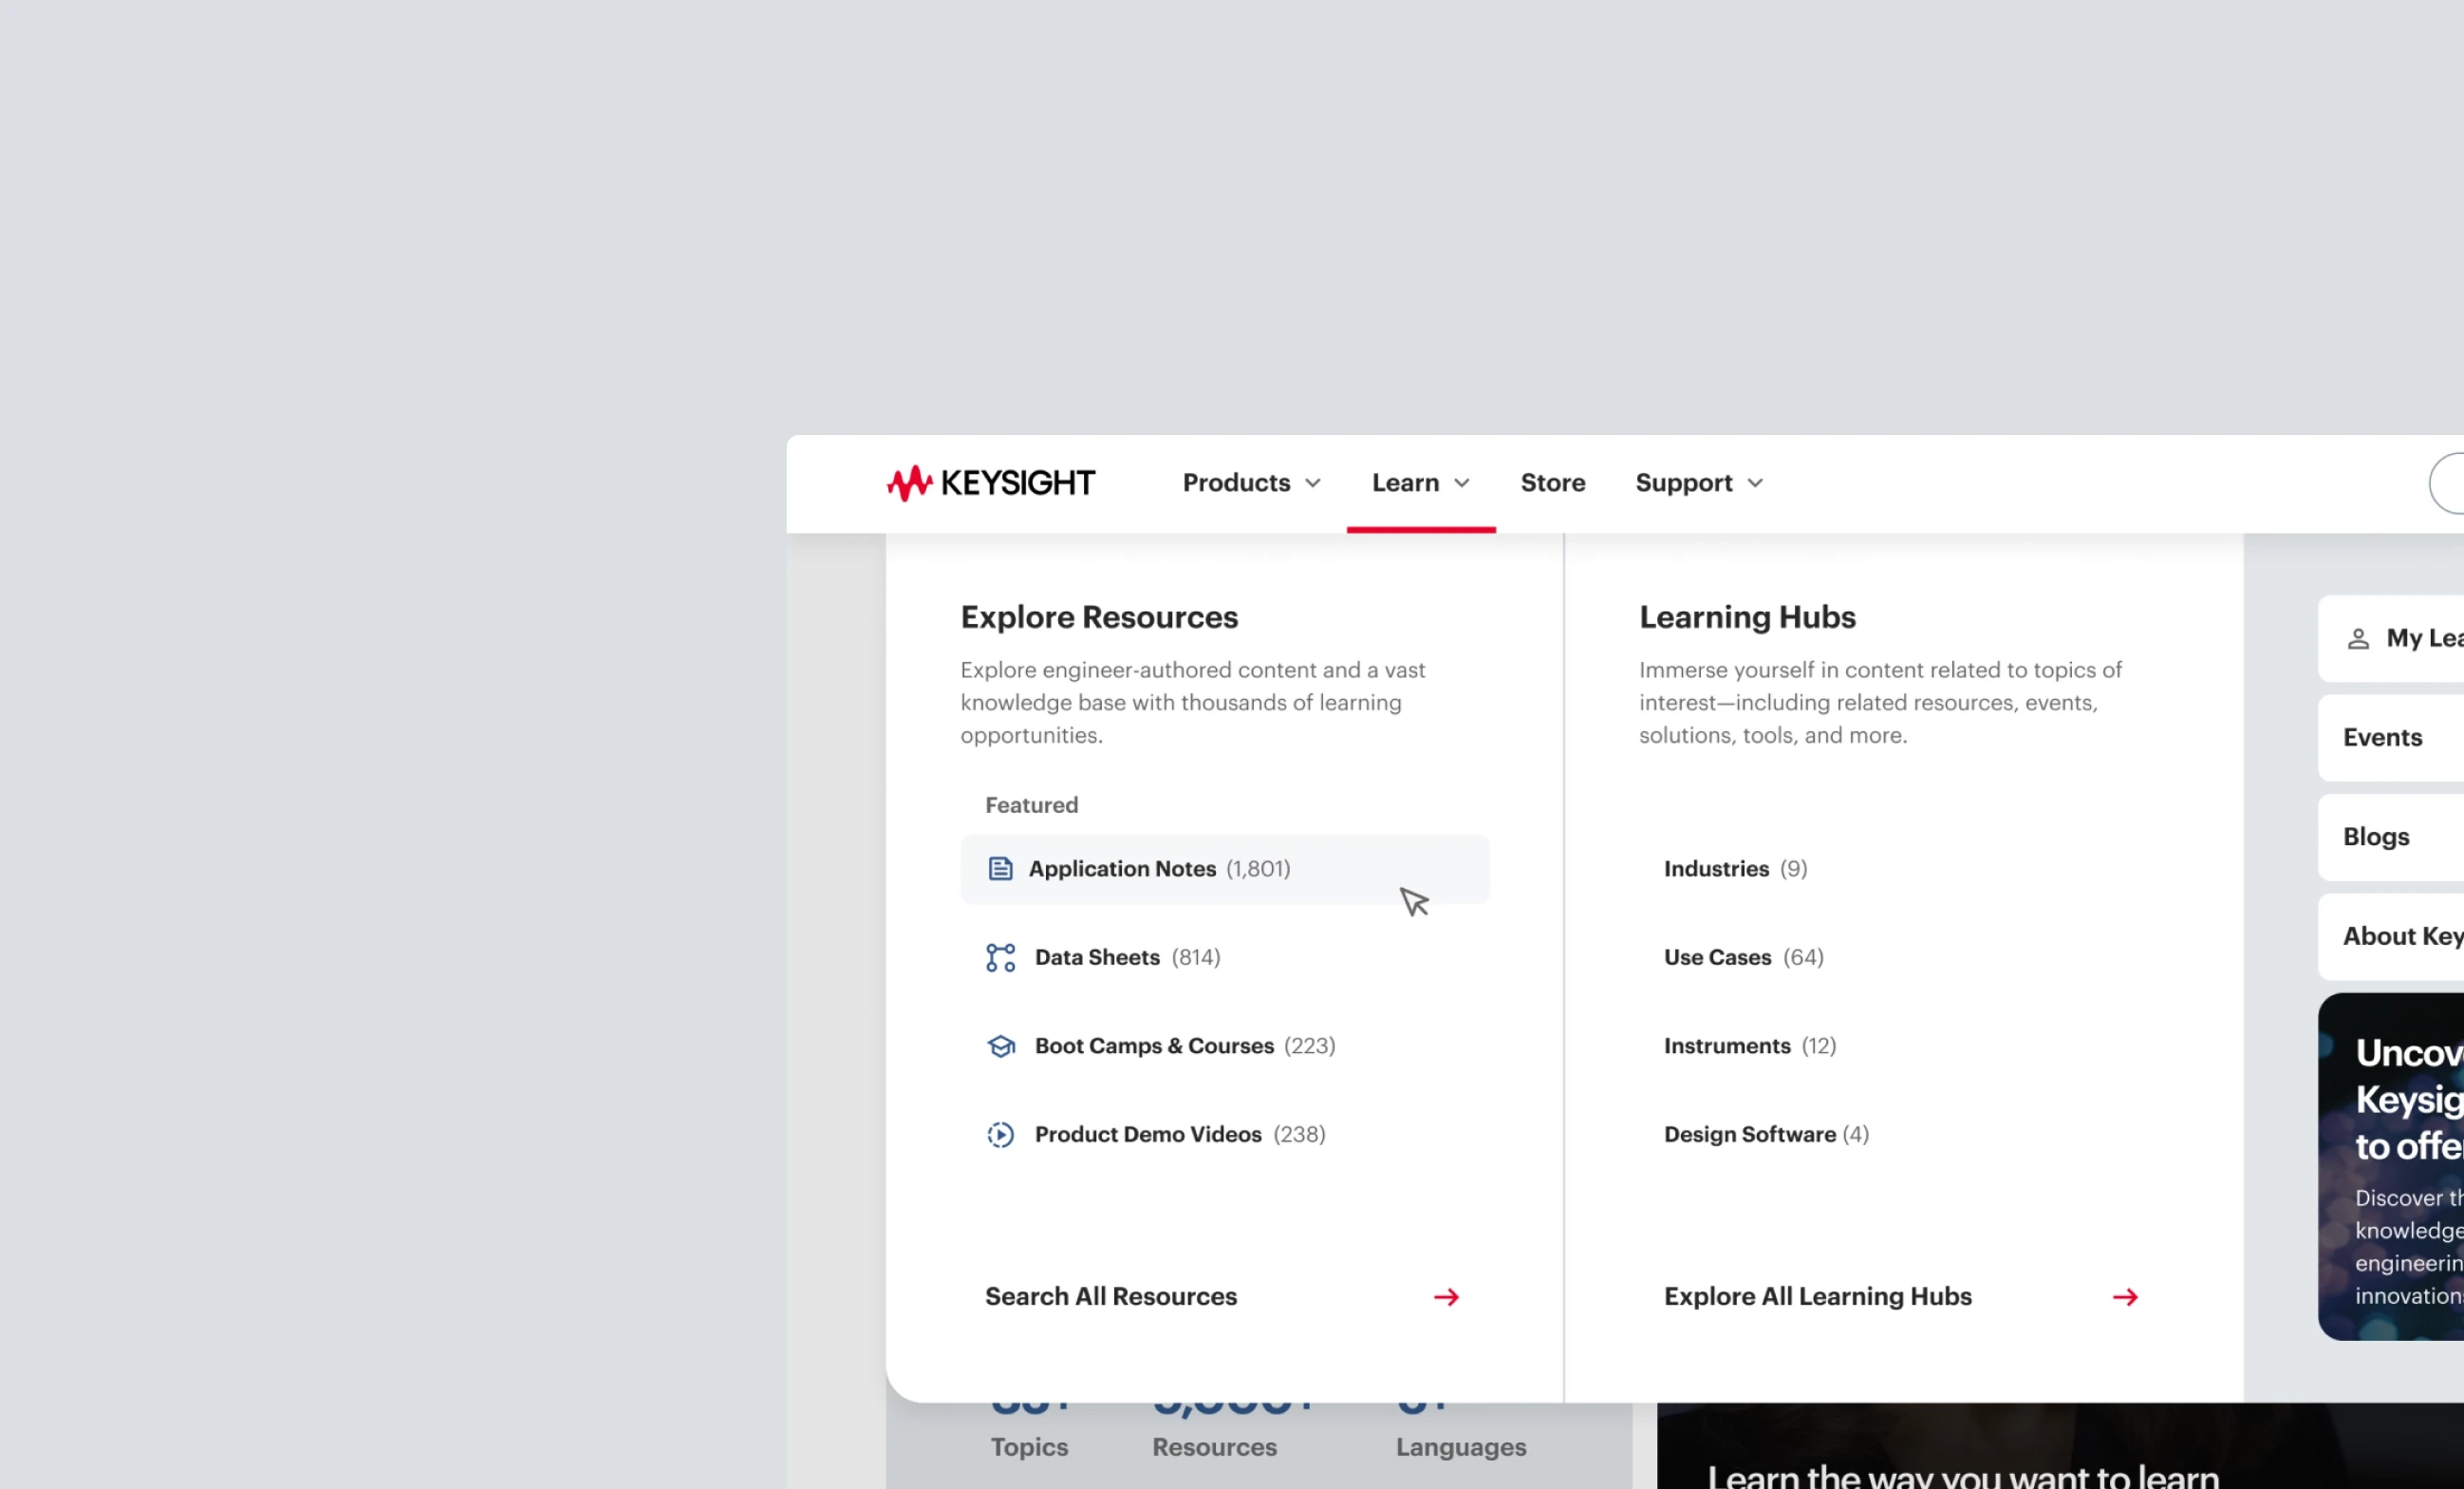Expand the Learn dropdown menu
The image size is (2464, 1489).
pos(1420,482)
